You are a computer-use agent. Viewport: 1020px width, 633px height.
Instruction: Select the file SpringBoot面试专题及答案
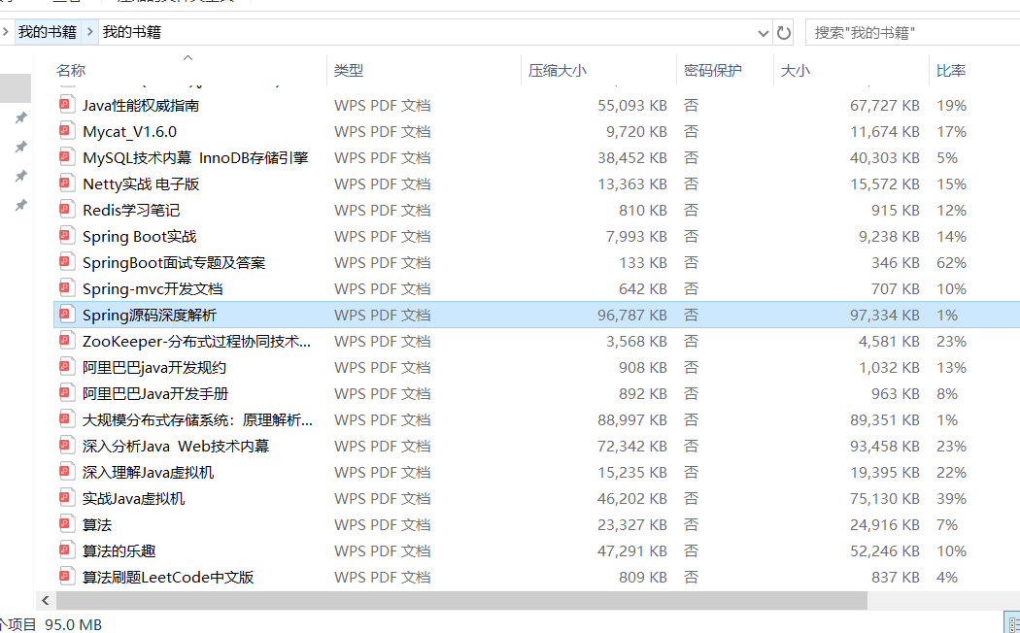[x=174, y=262]
